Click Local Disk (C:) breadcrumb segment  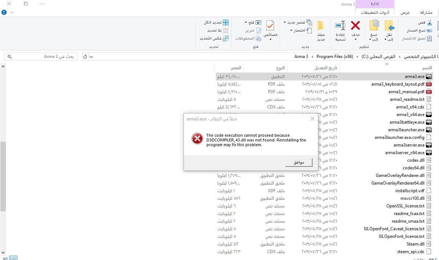pyautogui.click(x=378, y=57)
